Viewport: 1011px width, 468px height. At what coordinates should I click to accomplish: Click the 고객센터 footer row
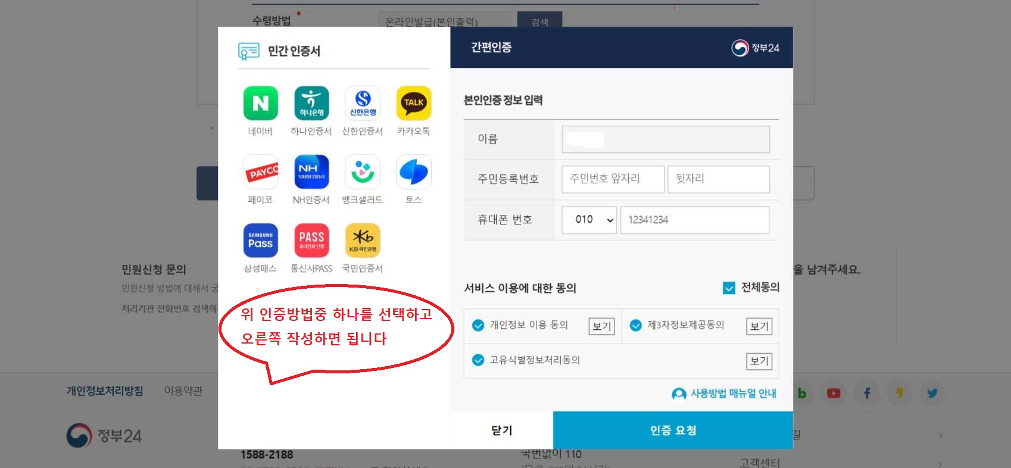click(x=840, y=462)
